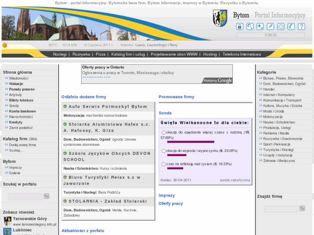Viewport: 314px width, 235px height.
Task: Click the Lubliniec crest icon
Action: point(7,232)
